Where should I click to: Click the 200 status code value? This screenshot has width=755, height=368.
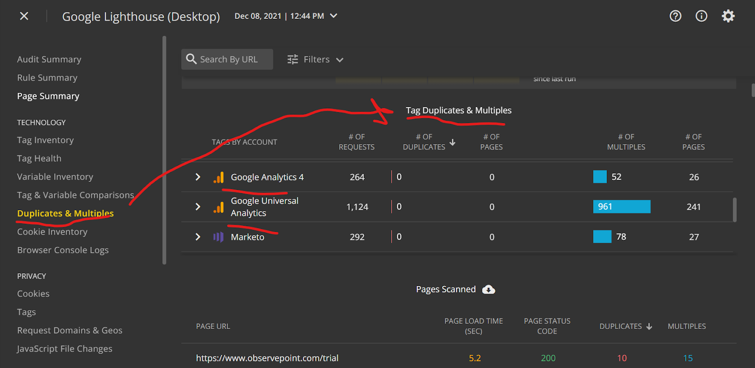point(548,358)
